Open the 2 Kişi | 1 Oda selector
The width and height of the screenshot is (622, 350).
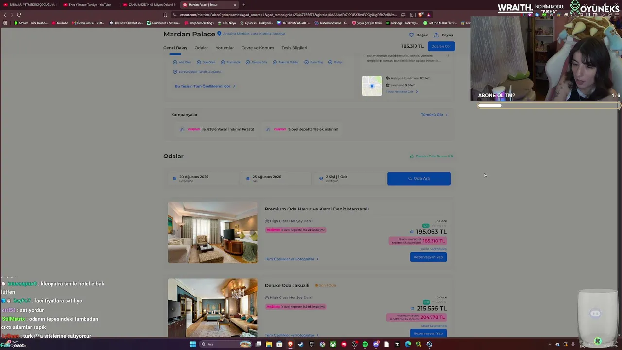[x=349, y=178]
